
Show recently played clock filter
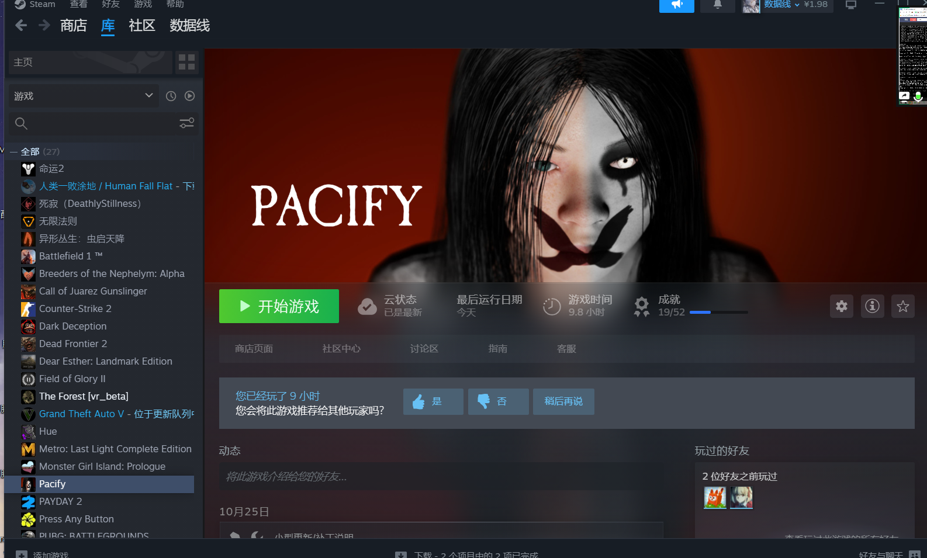(171, 96)
